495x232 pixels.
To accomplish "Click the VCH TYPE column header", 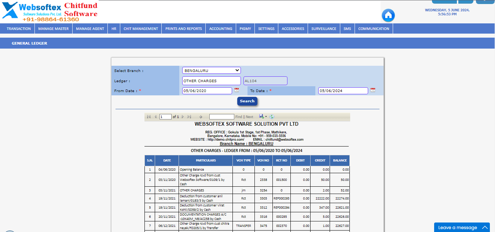I will pyautogui.click(x=243, y=160).
